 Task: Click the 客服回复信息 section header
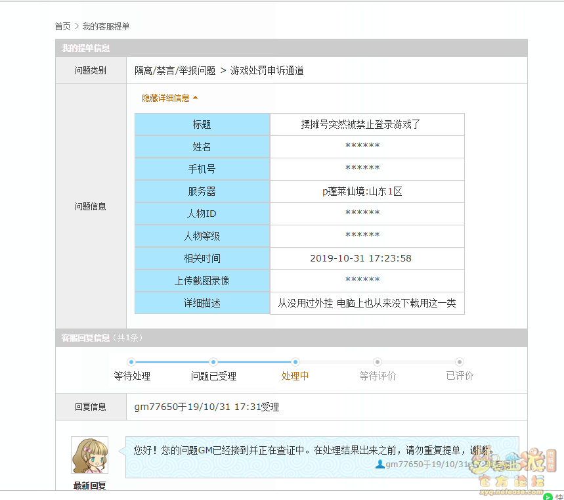[x=86, y=338]
